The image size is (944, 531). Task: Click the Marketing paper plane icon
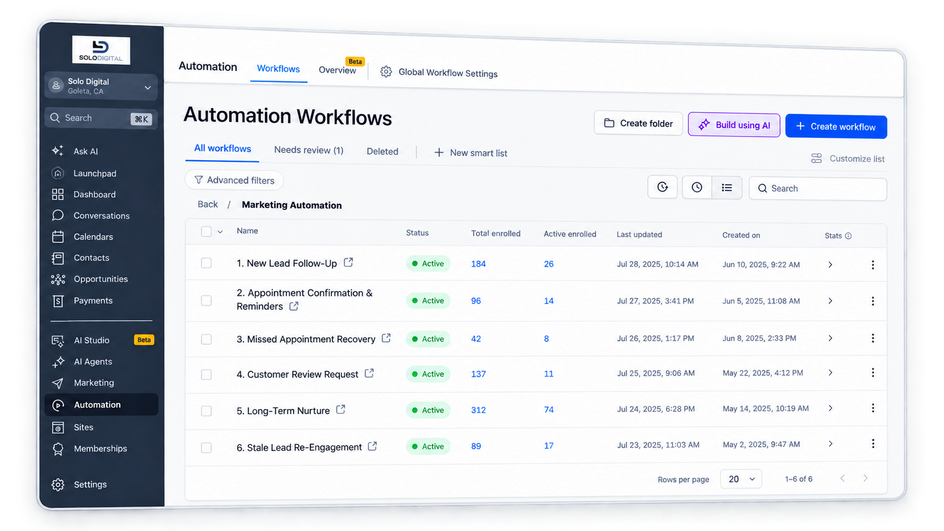coord(58,383)
